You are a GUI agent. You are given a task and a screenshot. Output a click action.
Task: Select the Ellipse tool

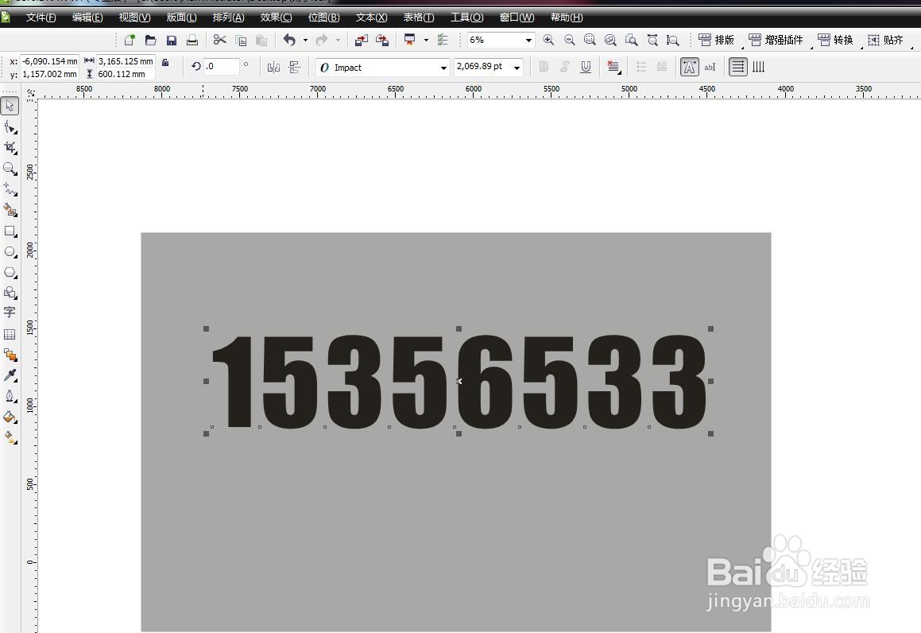(x=10, y=251)
